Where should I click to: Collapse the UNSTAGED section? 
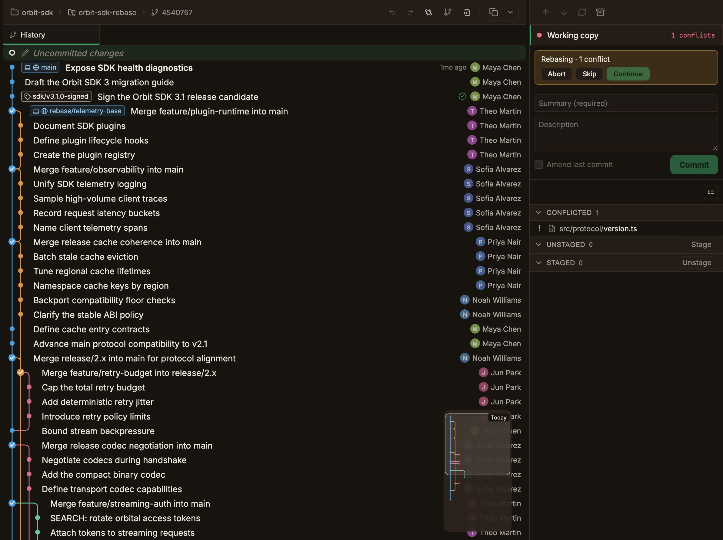(539, 245)
